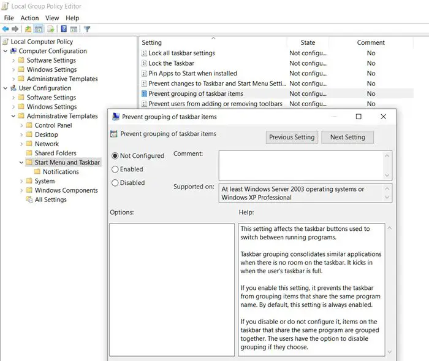The width and height of the screenshot is (429, 361).
Task: Choose the Disabled radio button
Action: [x=115, y=183]
